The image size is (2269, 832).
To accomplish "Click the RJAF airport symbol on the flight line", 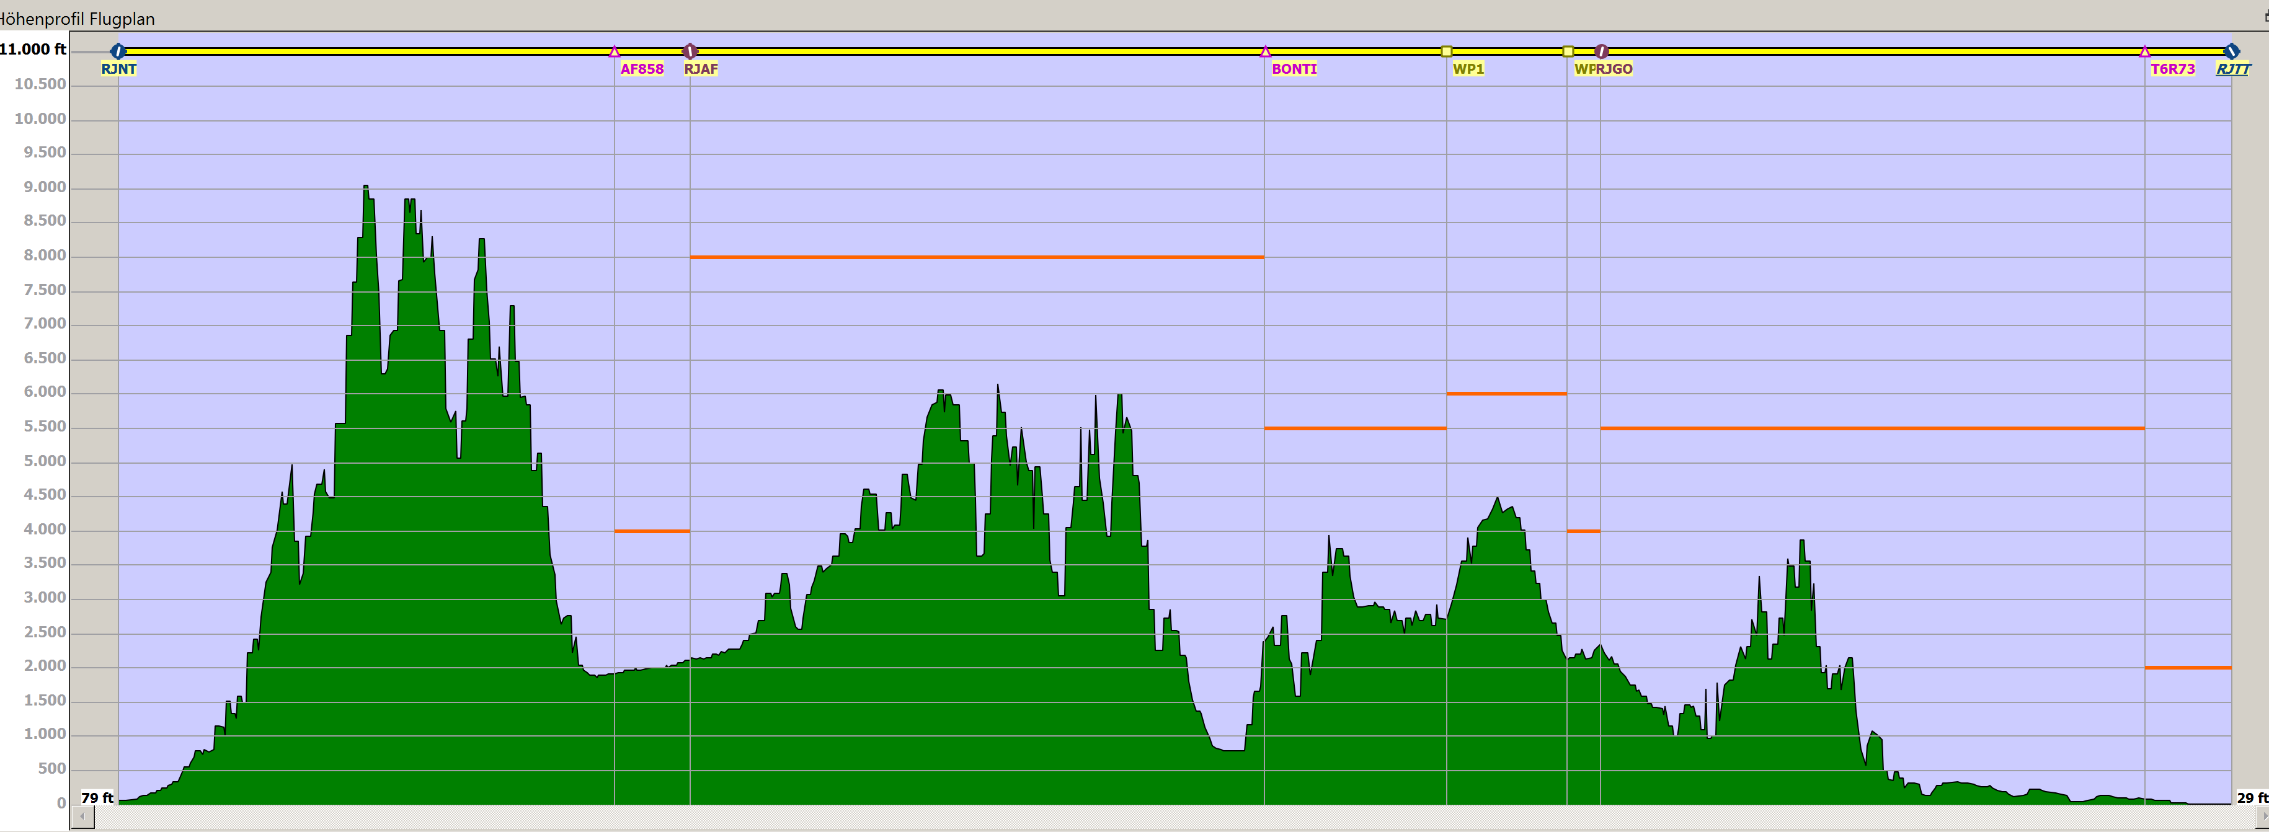I will pyautogui.click(x=690, y=51).
